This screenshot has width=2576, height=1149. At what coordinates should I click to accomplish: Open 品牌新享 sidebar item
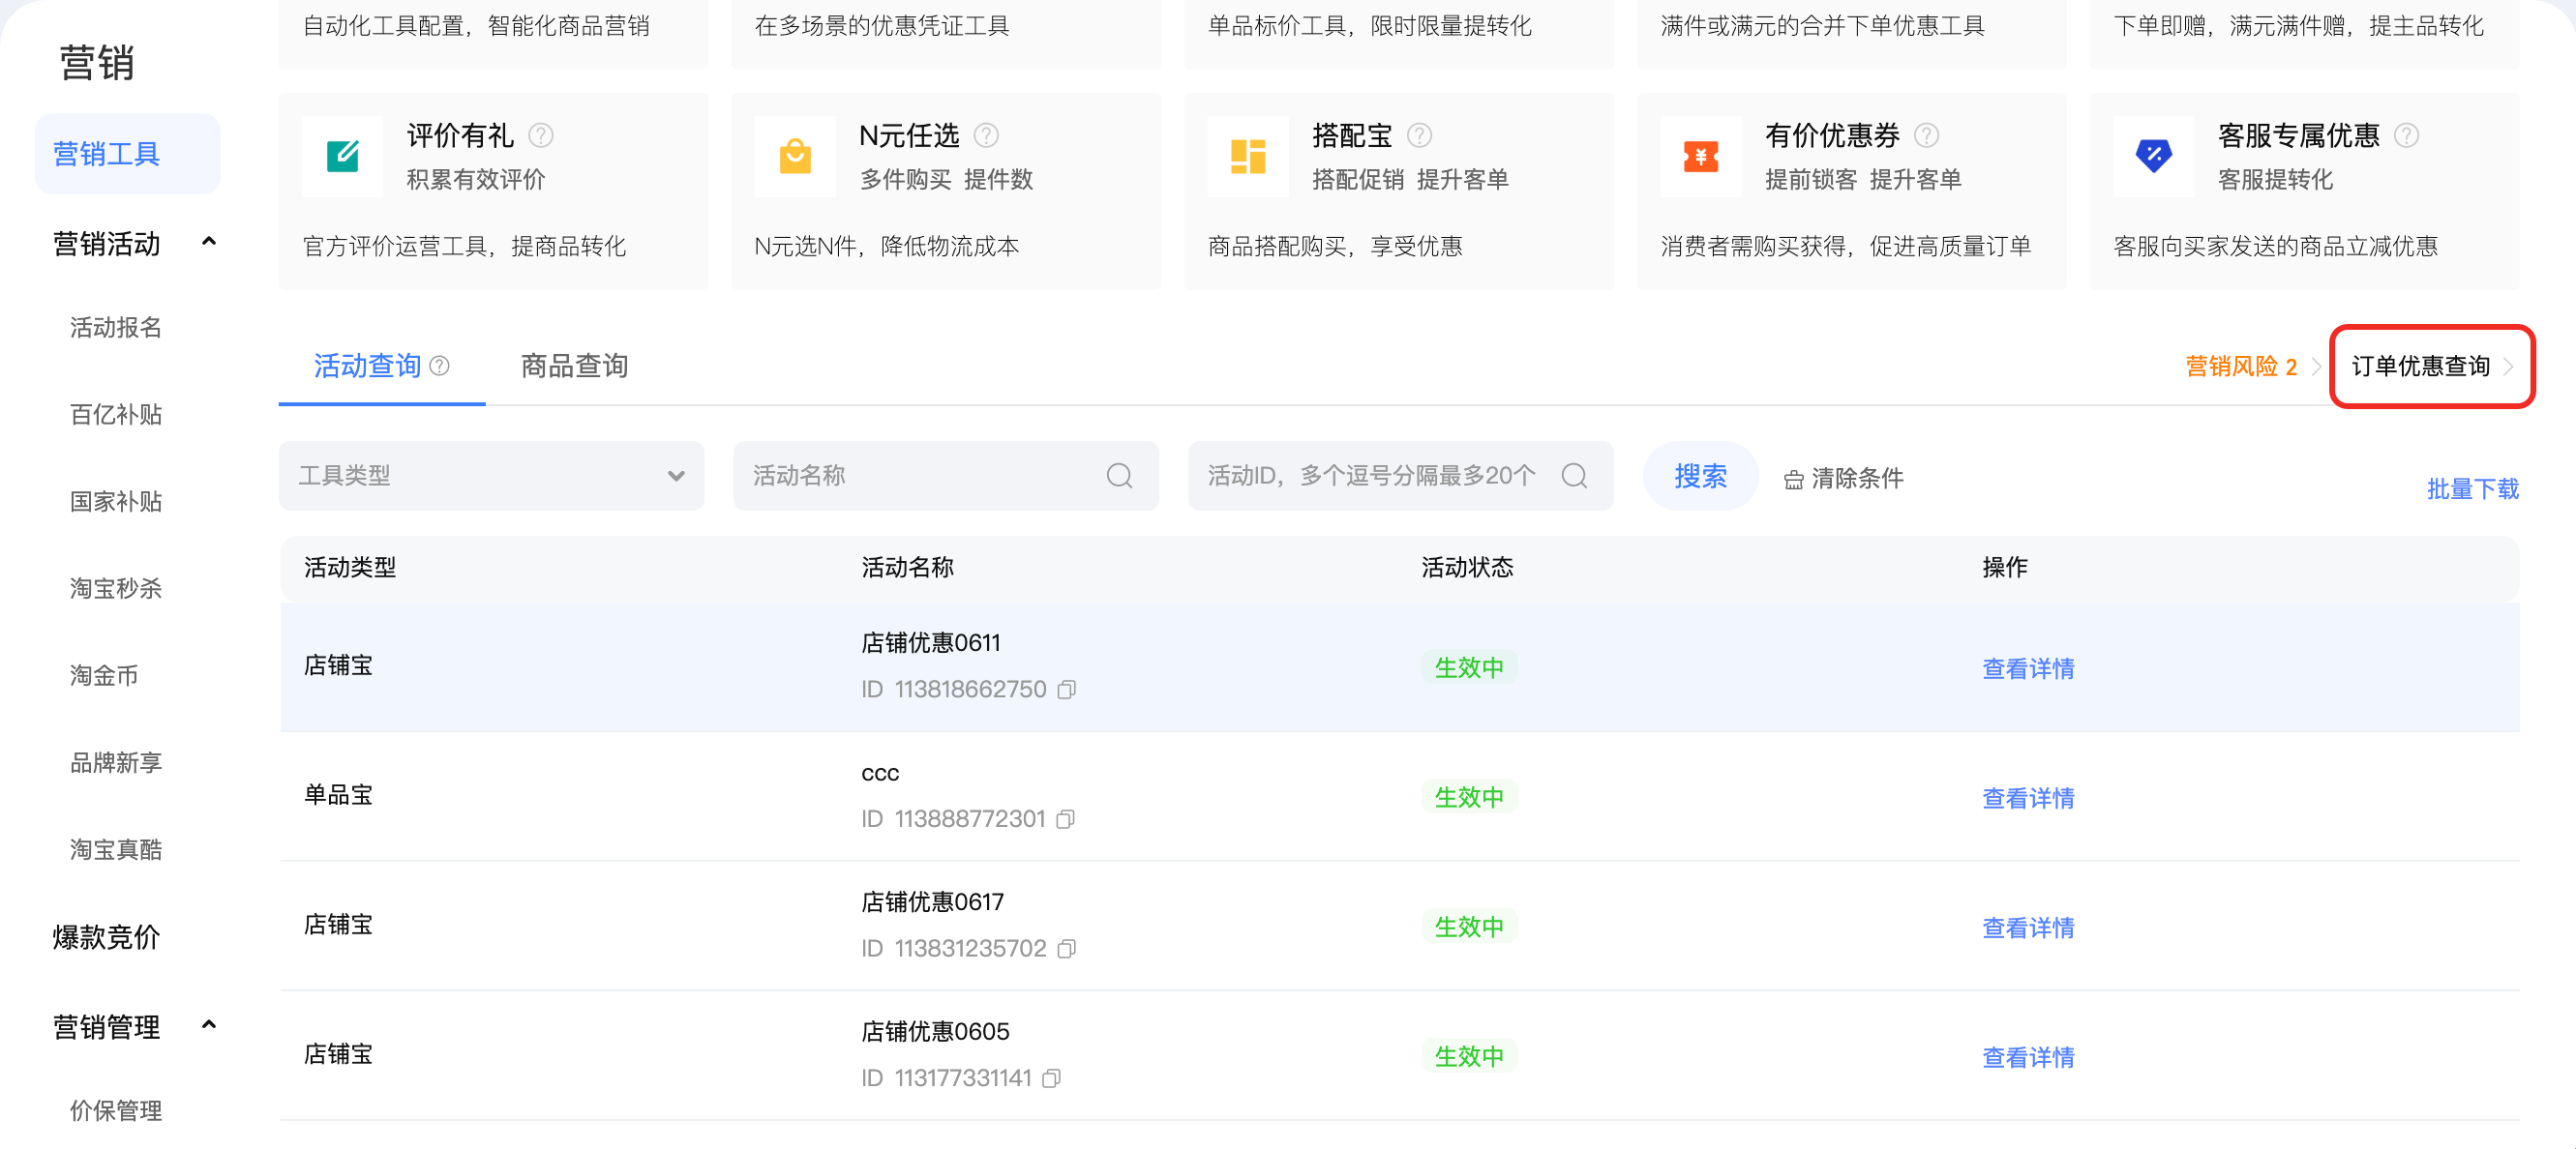[116, 763]
